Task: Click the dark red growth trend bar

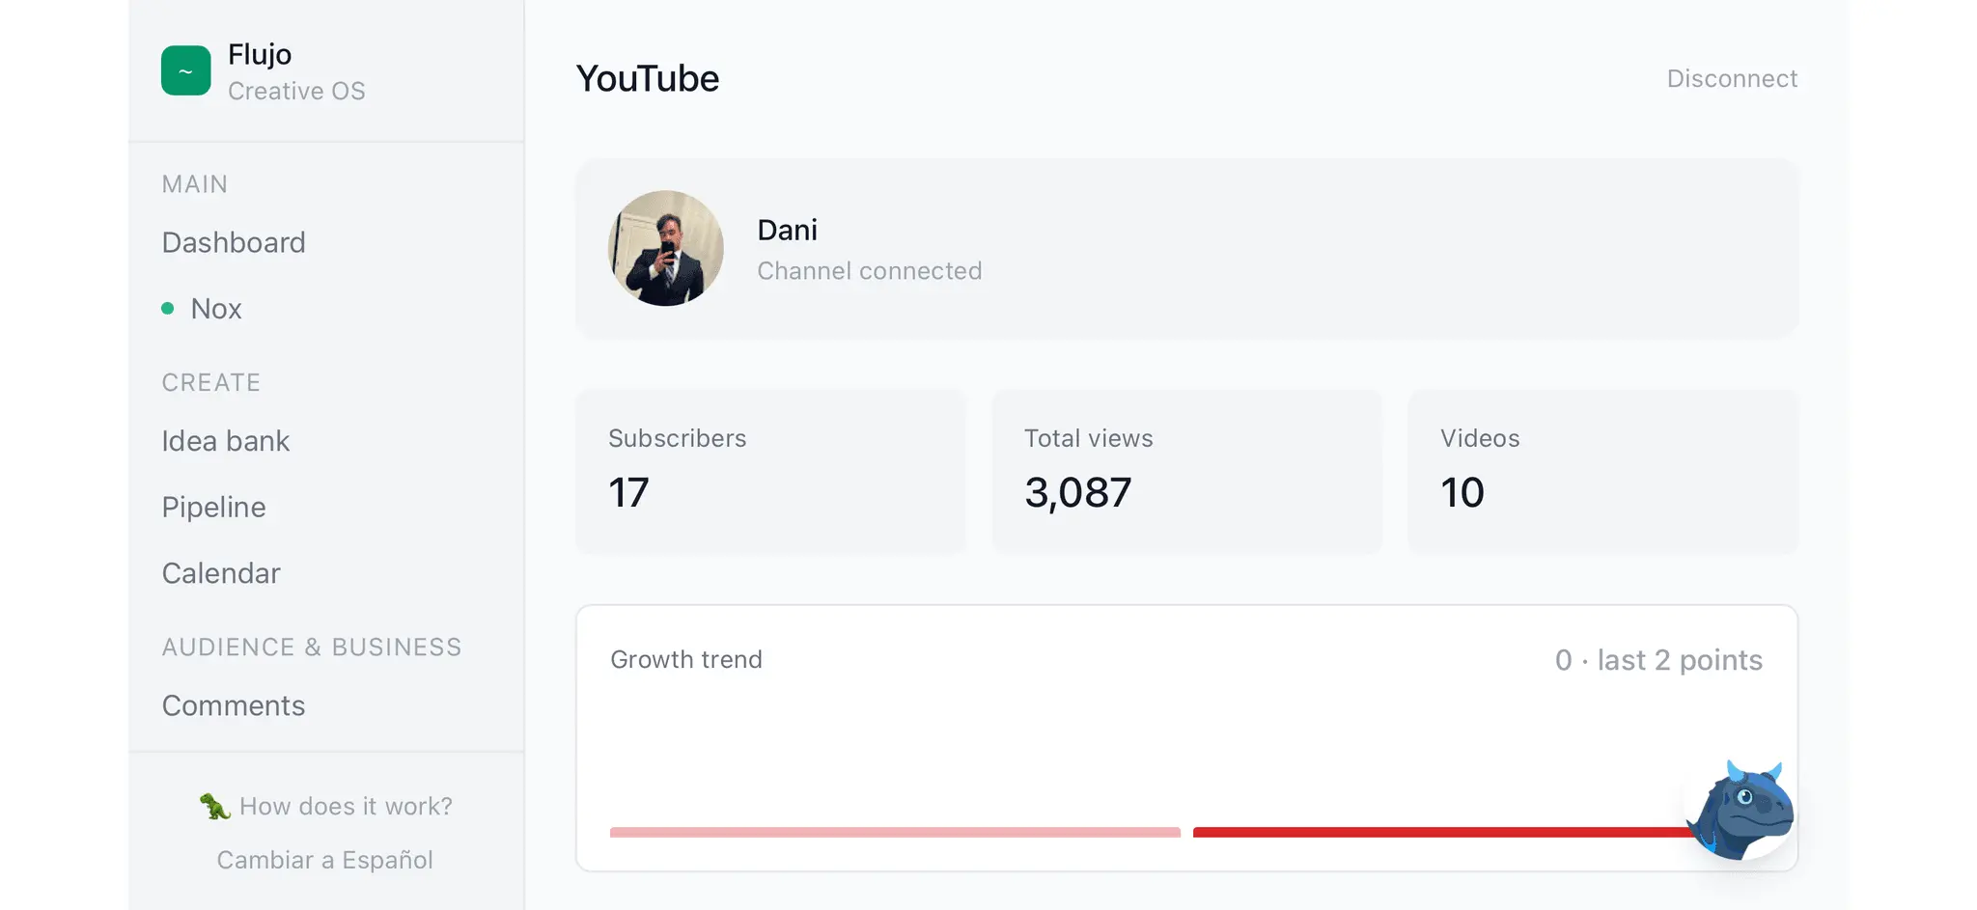Action: (x=1443, y=832)
